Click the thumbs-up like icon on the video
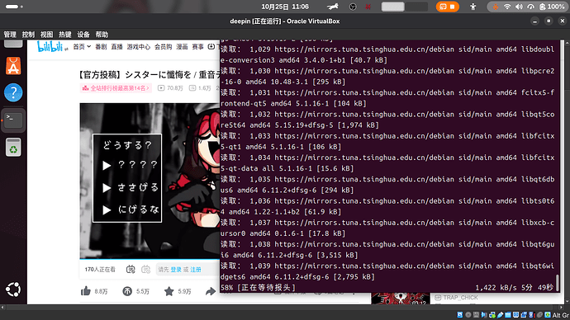Screen dimensions: 570x320 point(86,291)
